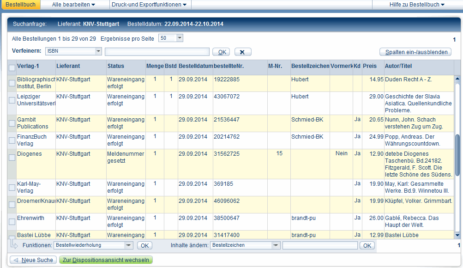Click the Verfeinern search text field
The height and width of the screenshot is (268, 463).
[157, 52]
